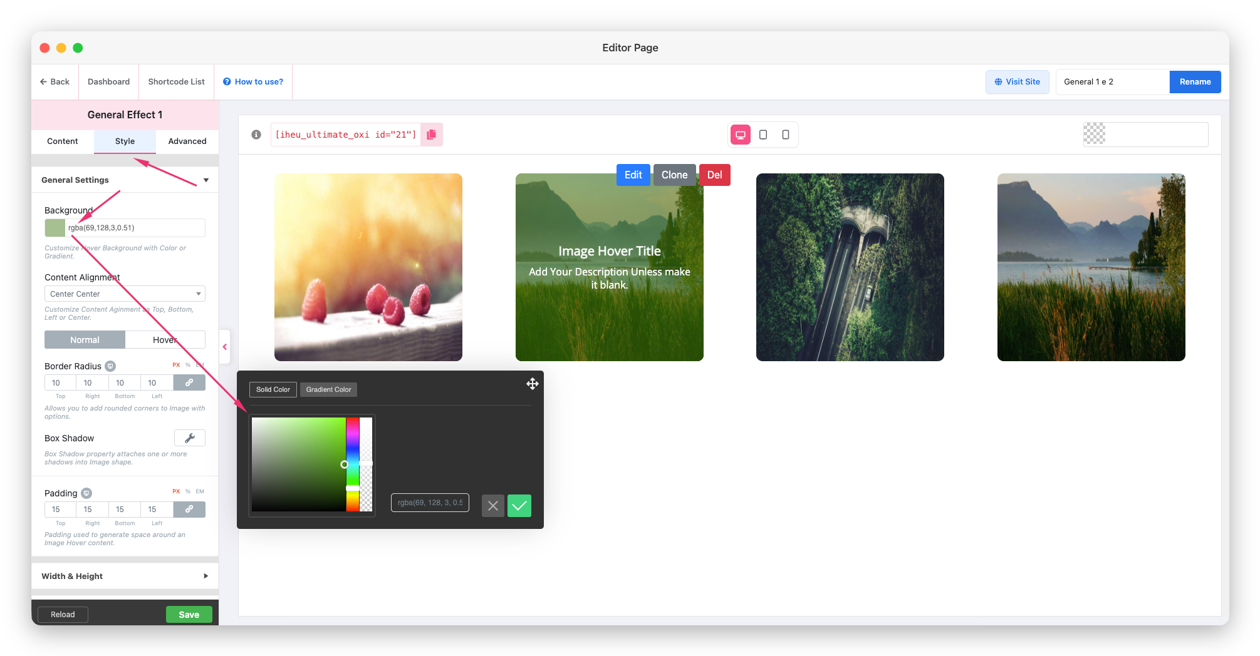Open How to use help link
This screenshot has width=1260, height=656.
[253, 82]
